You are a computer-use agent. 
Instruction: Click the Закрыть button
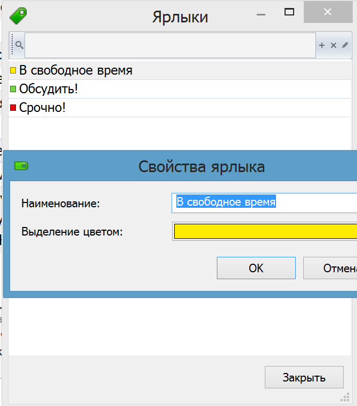(304, 378)
